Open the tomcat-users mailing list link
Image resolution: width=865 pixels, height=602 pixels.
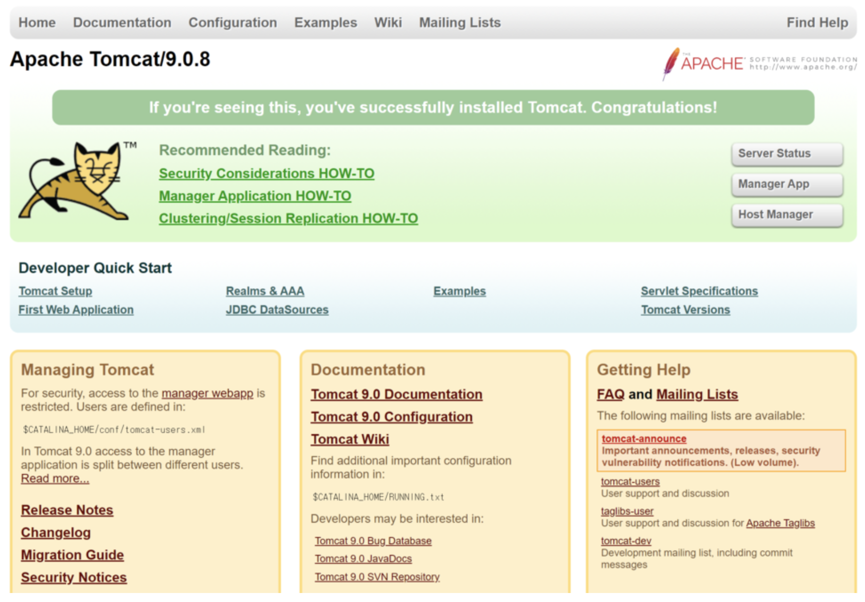coord(630,482)
